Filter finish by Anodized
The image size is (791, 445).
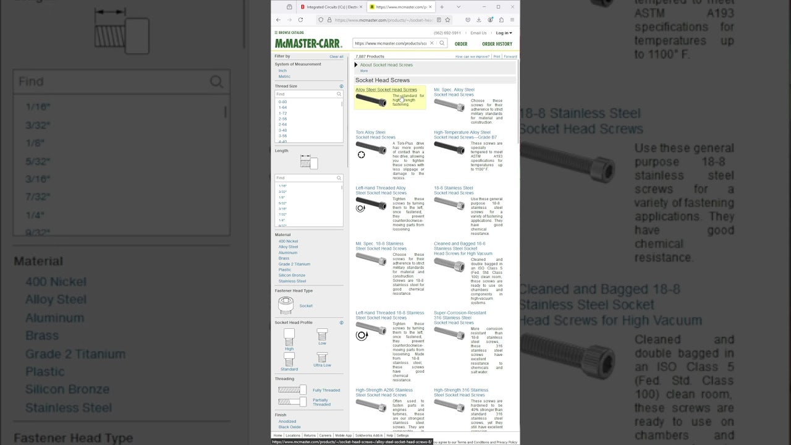287,422
